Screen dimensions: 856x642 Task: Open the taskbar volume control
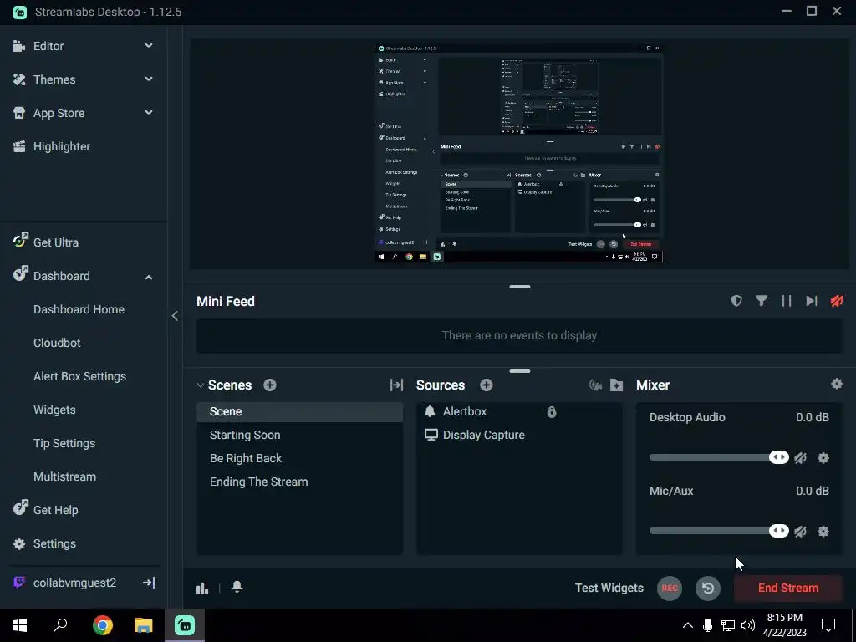click(x=748, y=625)
